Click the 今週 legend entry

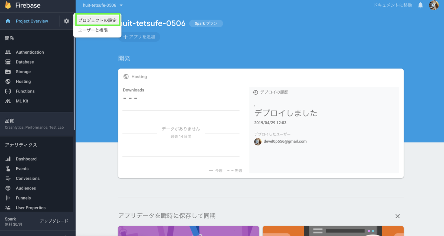pyautogui.click(x=216, y=171)
